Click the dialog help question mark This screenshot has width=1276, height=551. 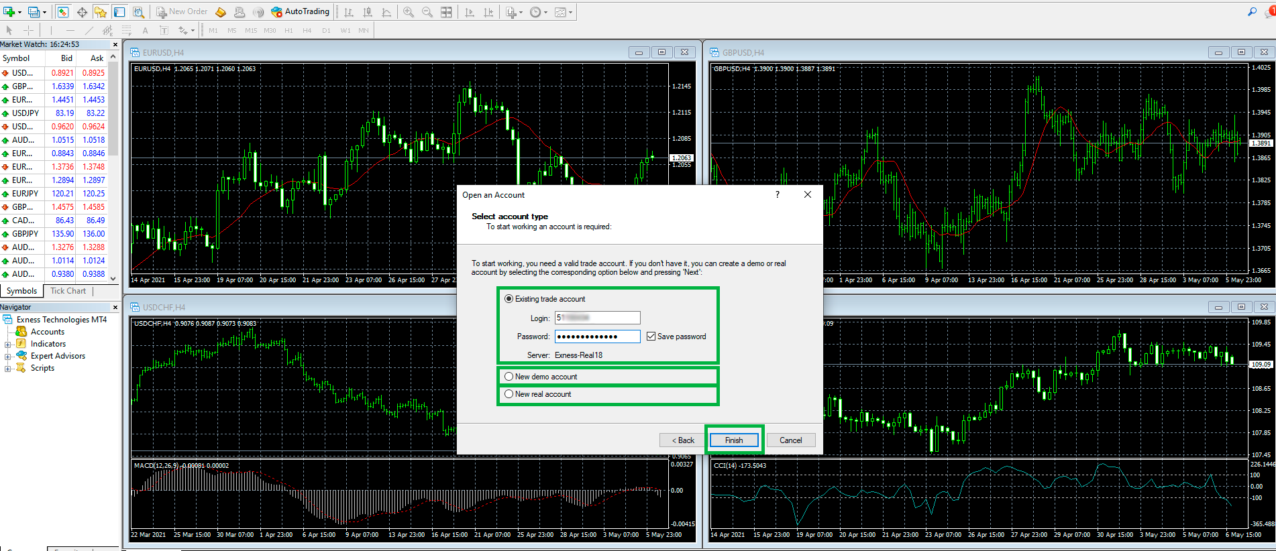pyautogui.click(x=778, y=194)
